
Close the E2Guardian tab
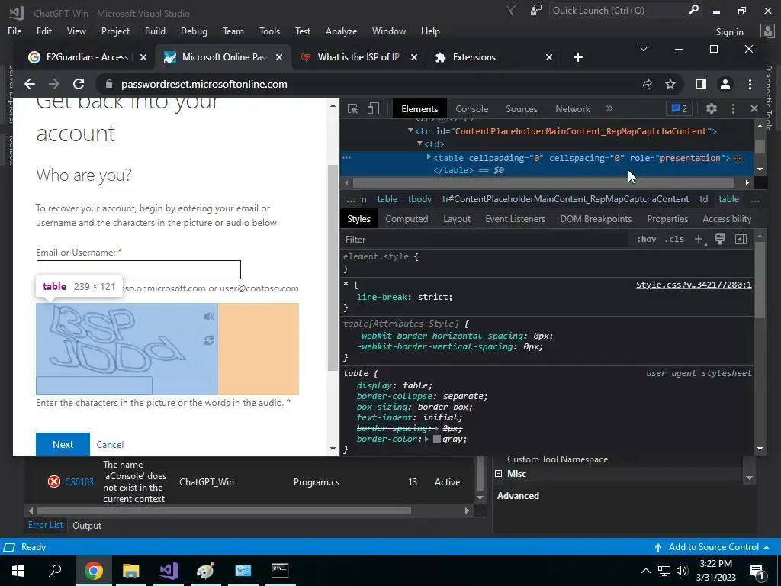pyautogui.click(x=143, y=57)
